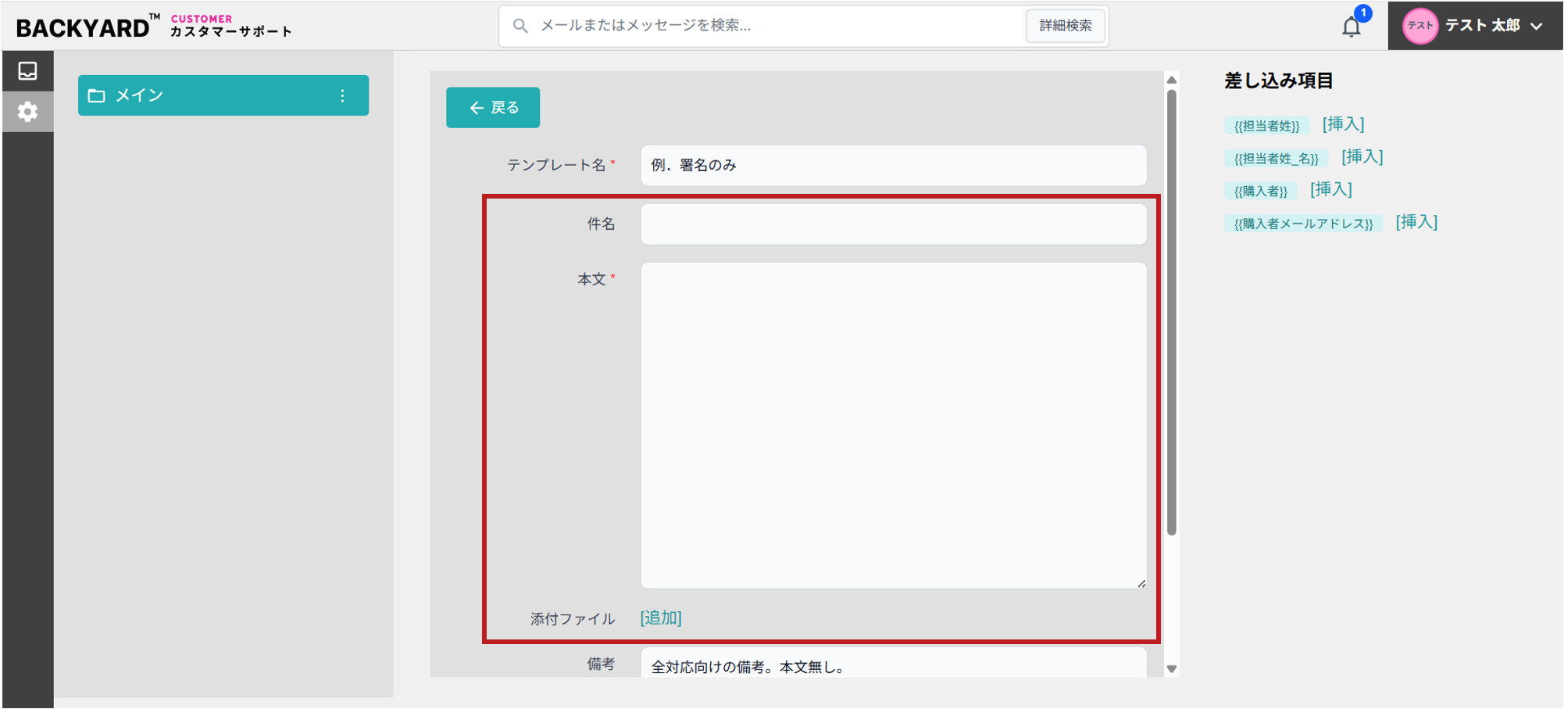Click the scrollbar down arrow
The width and height of the screenshot is (1564, 709).
(x=1171, y=669)
